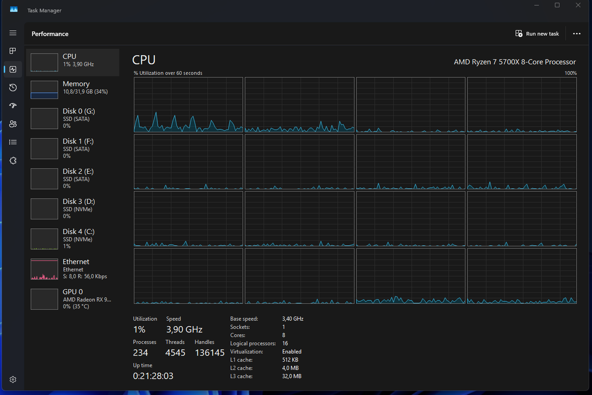Viewport: 592px width, 395px height.
Task: Click the AMD Ryzen 7 5700X processor name
Action: (515, 62)
